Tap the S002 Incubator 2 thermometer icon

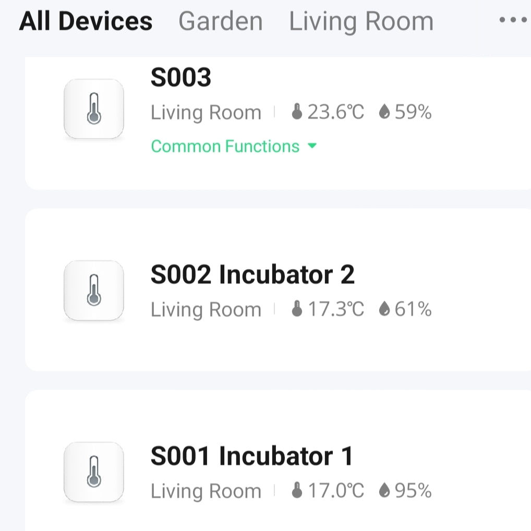(x=93, y=291)
